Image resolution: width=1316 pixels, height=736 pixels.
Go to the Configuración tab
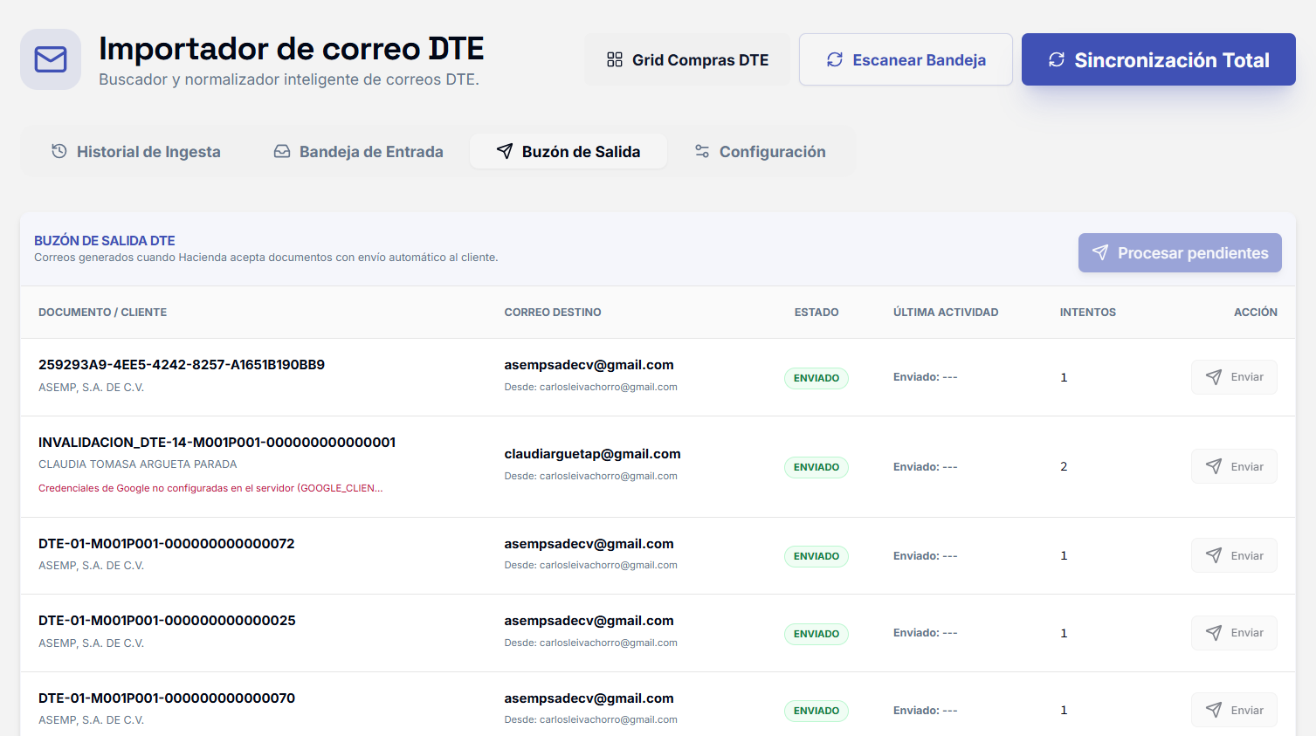pyautogui.click(x=760, y=151)
